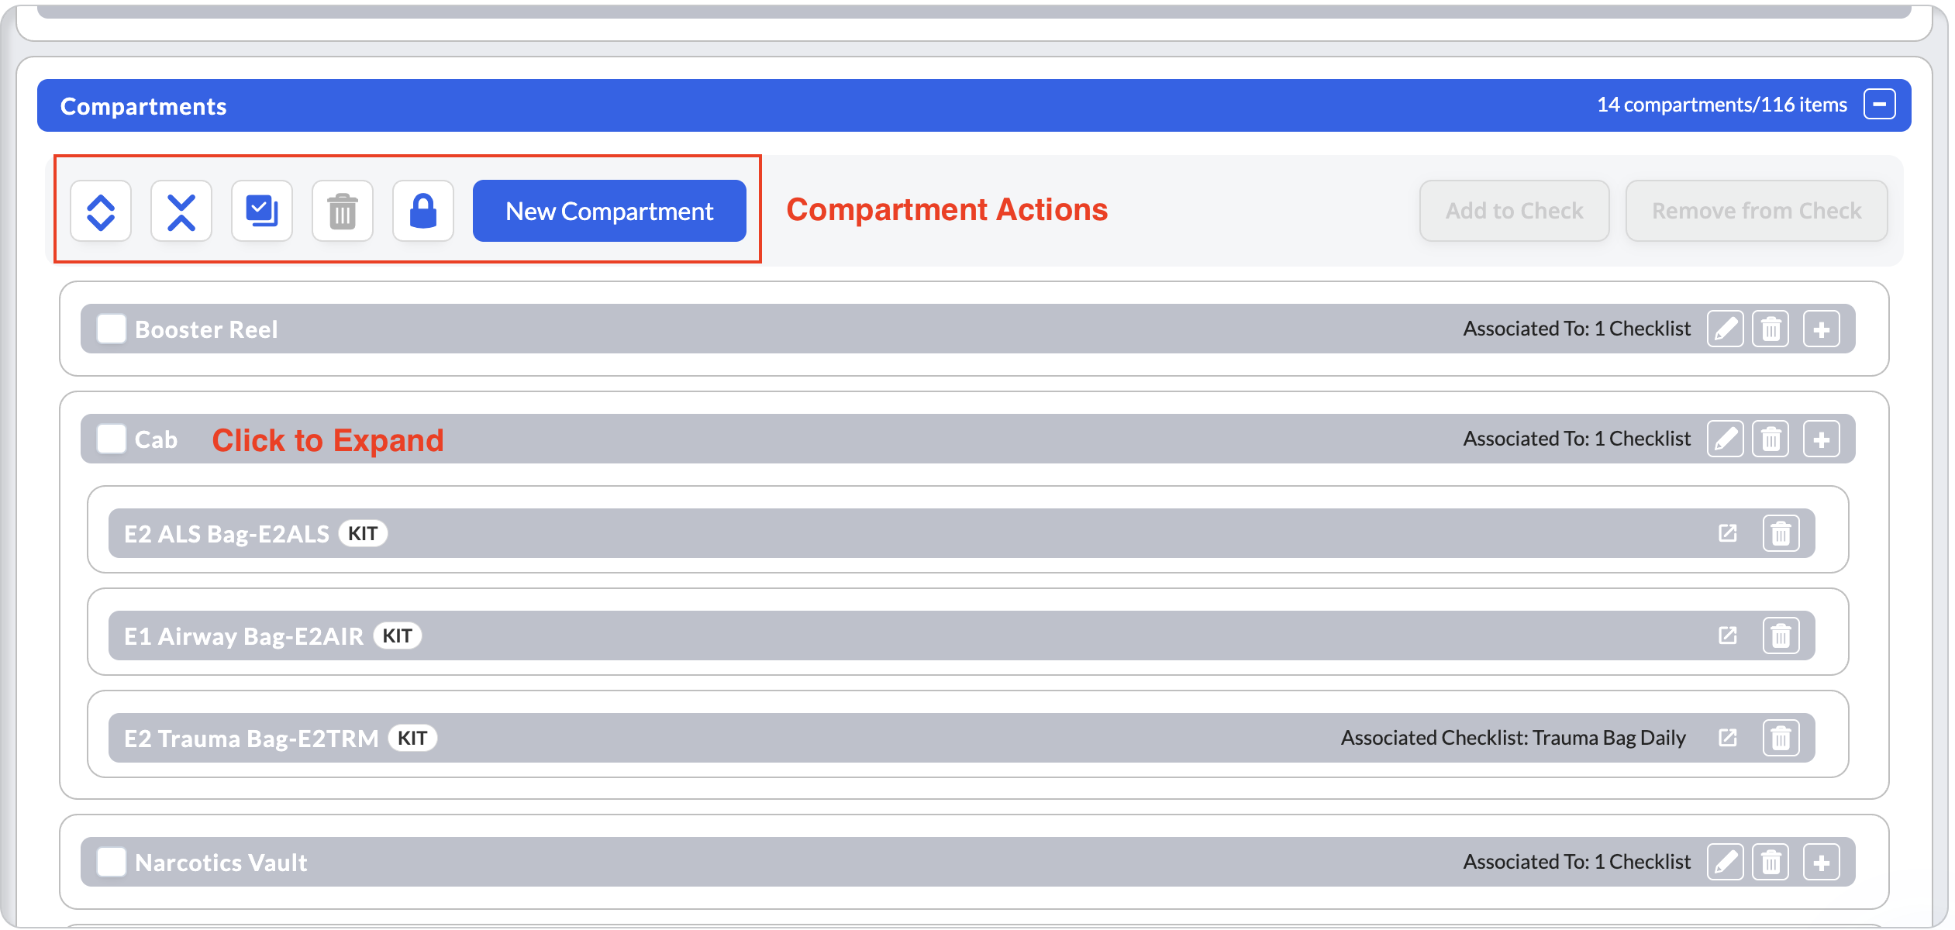Image resolution: width=1955 pixels, height=930 pixels.
Task: Check the Cab compartment checkbox
Action: coord(112,439)
